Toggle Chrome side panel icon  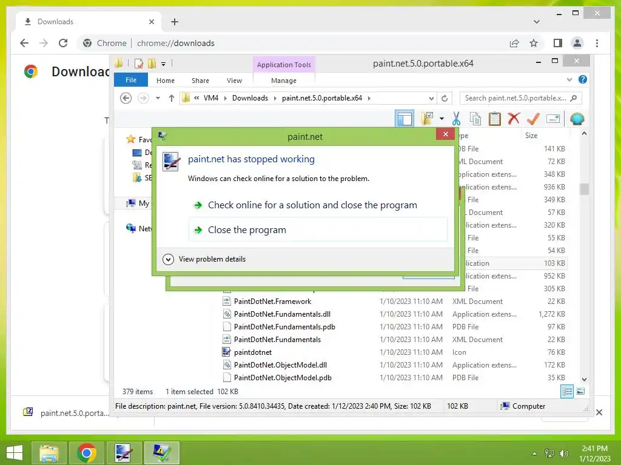tap(558, 43)
